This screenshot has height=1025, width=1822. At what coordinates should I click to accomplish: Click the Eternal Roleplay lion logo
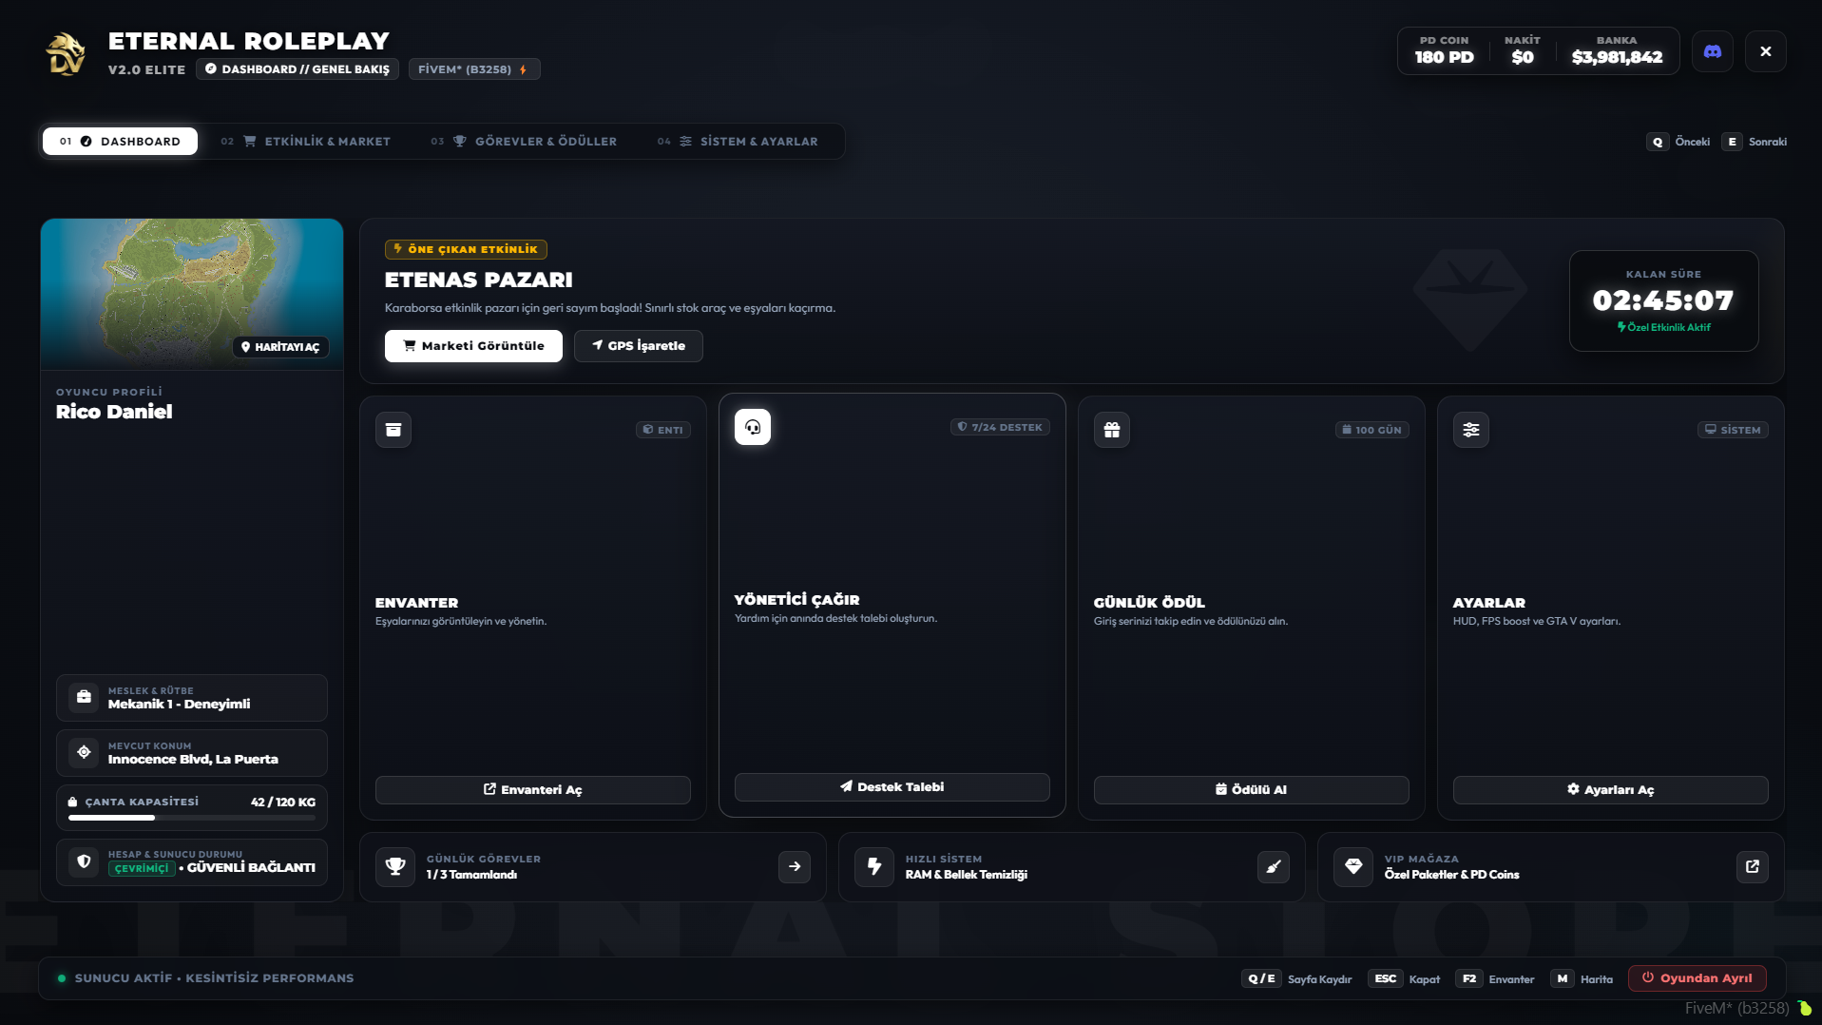66,53
